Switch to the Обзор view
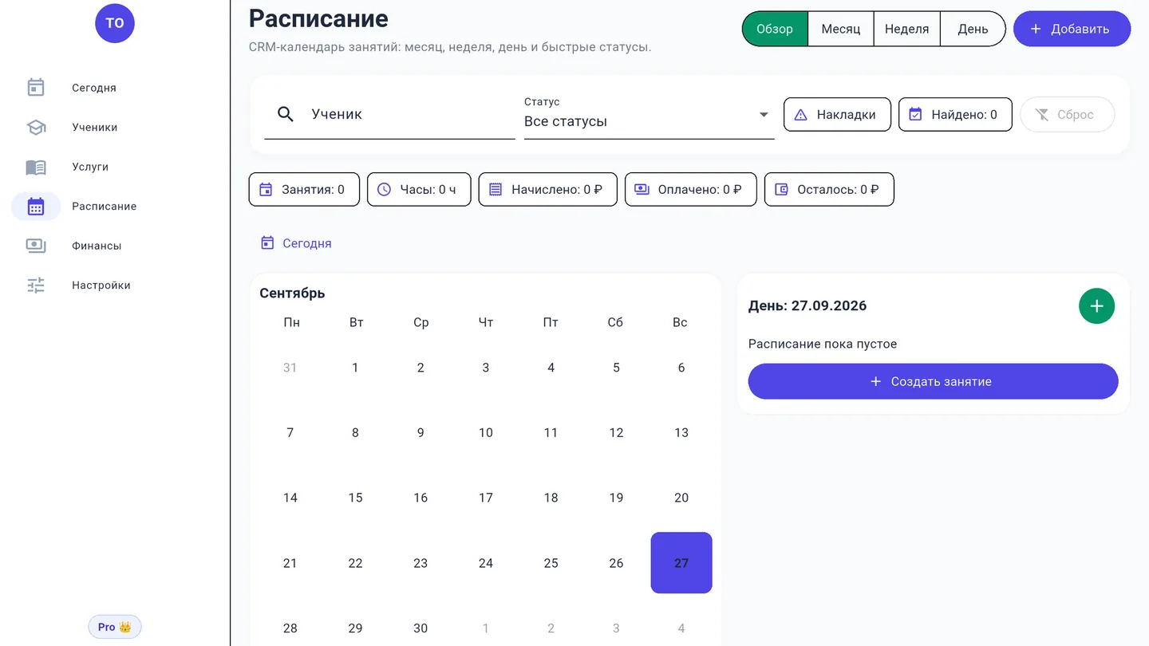The image size is (1149, 646). coord(775,29)
